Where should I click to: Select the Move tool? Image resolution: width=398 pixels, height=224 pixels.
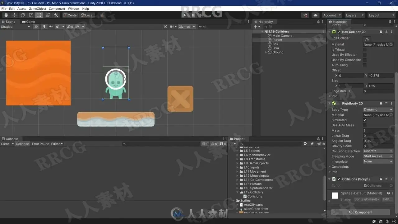15,15
